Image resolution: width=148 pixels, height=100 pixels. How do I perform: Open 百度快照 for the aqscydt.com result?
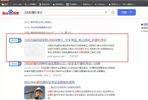tap(57, 75)
